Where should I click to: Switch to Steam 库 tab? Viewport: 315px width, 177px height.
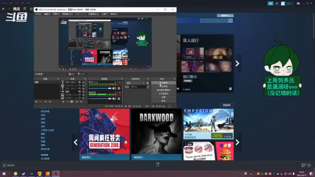click(25, 9)
